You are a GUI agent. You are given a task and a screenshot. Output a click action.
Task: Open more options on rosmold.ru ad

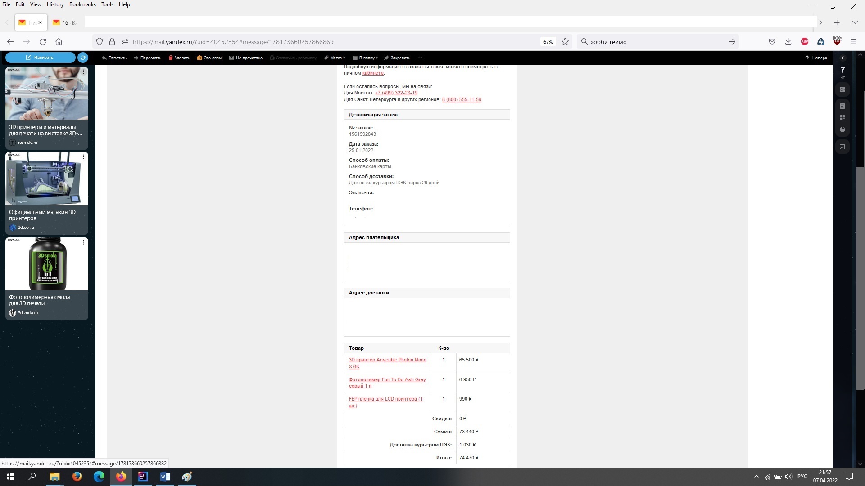(x=83, y=71)
